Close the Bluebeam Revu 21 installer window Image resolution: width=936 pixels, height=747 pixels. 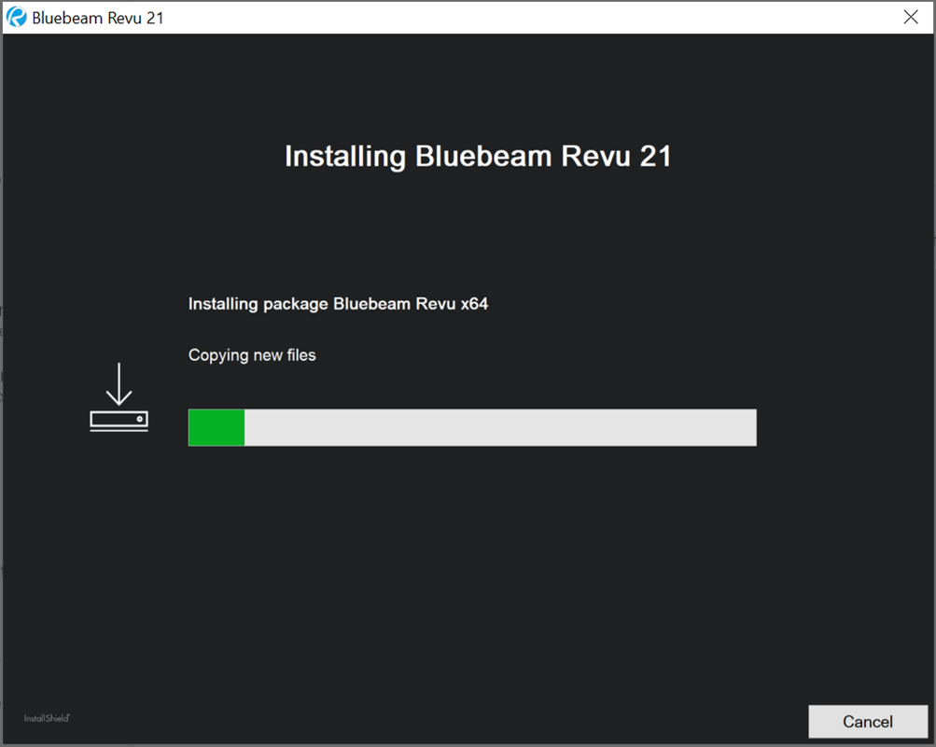[911, 18]
